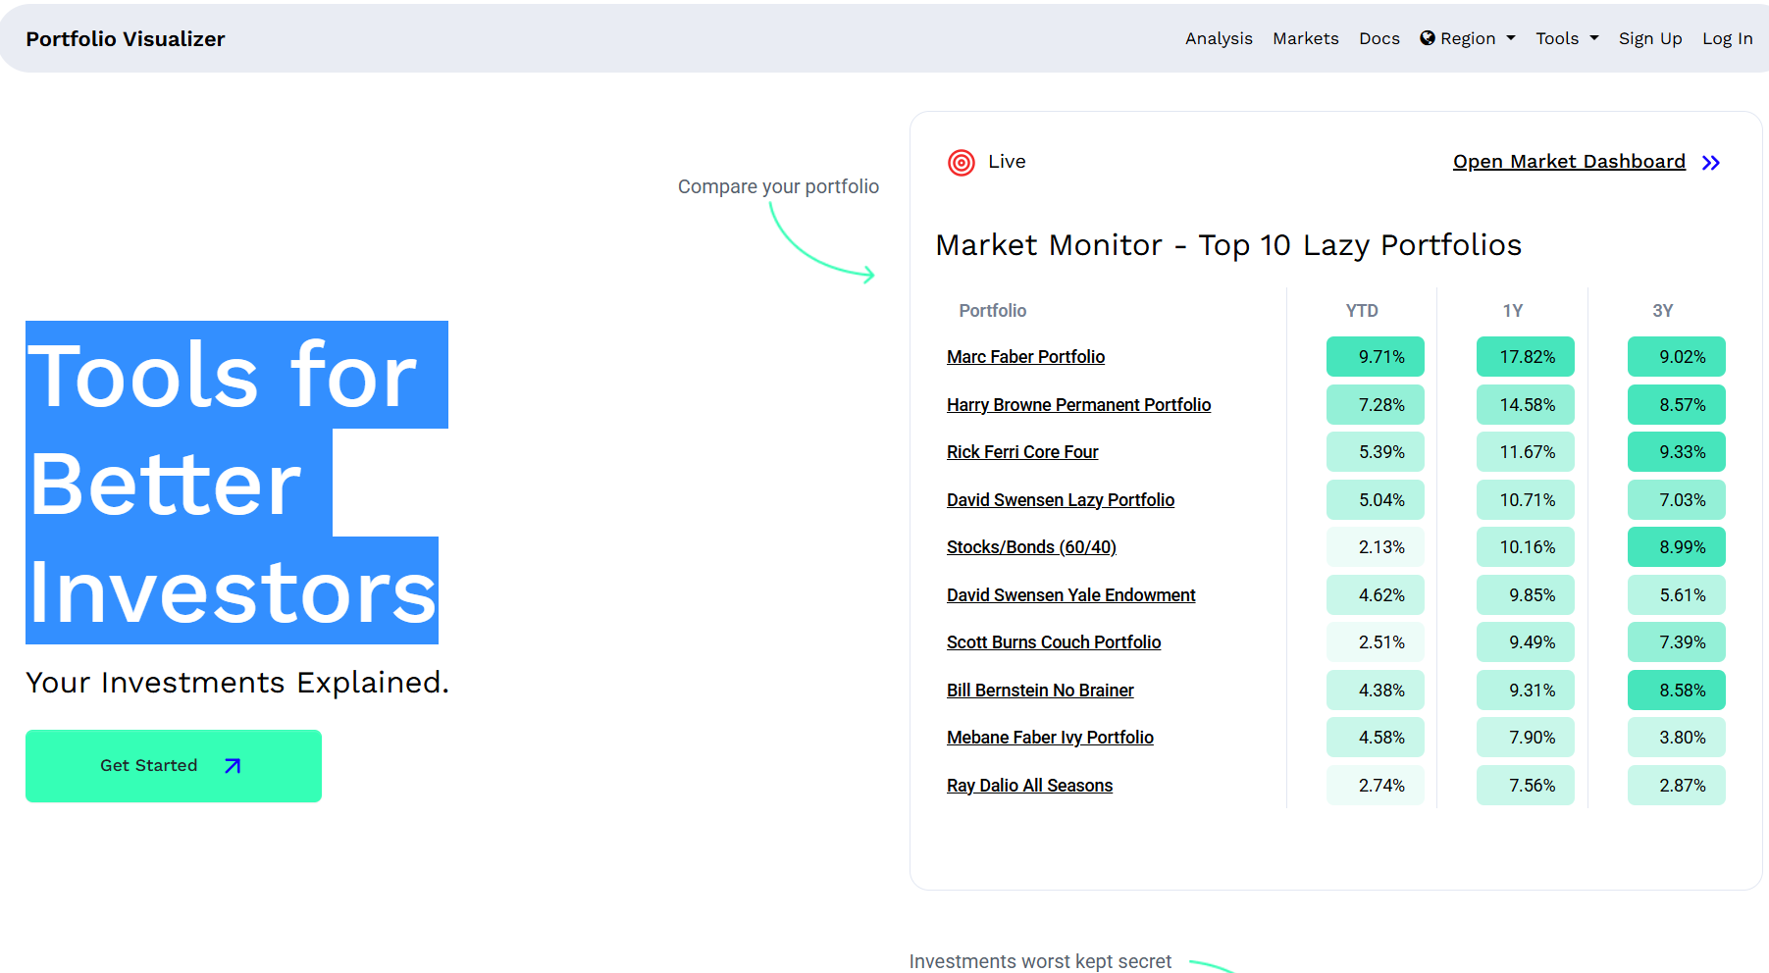The image size is (1769, 973).
Task: Click the 2.74% YTD cell
Action: [1376, 786]
